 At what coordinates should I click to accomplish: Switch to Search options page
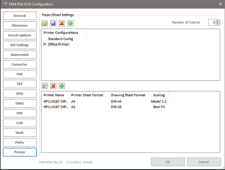pos(20,35)
